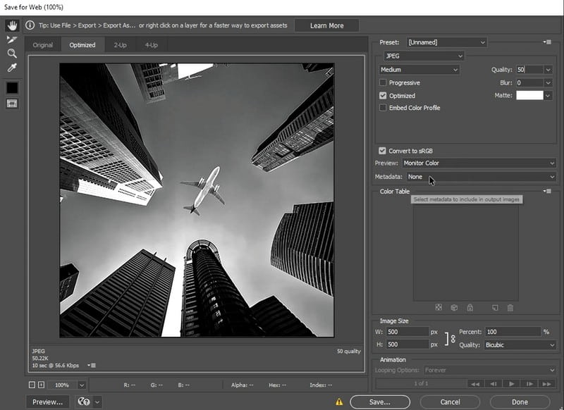Click the Learn More button
The width and height of the screenshot is (564, 410).
[326, 25]
